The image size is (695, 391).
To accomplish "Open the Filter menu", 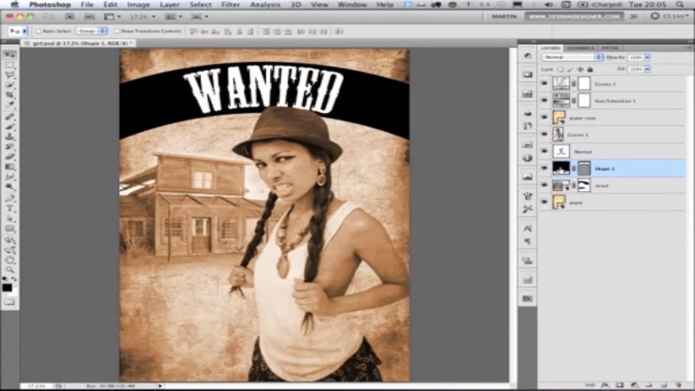I will coord(230,4).
